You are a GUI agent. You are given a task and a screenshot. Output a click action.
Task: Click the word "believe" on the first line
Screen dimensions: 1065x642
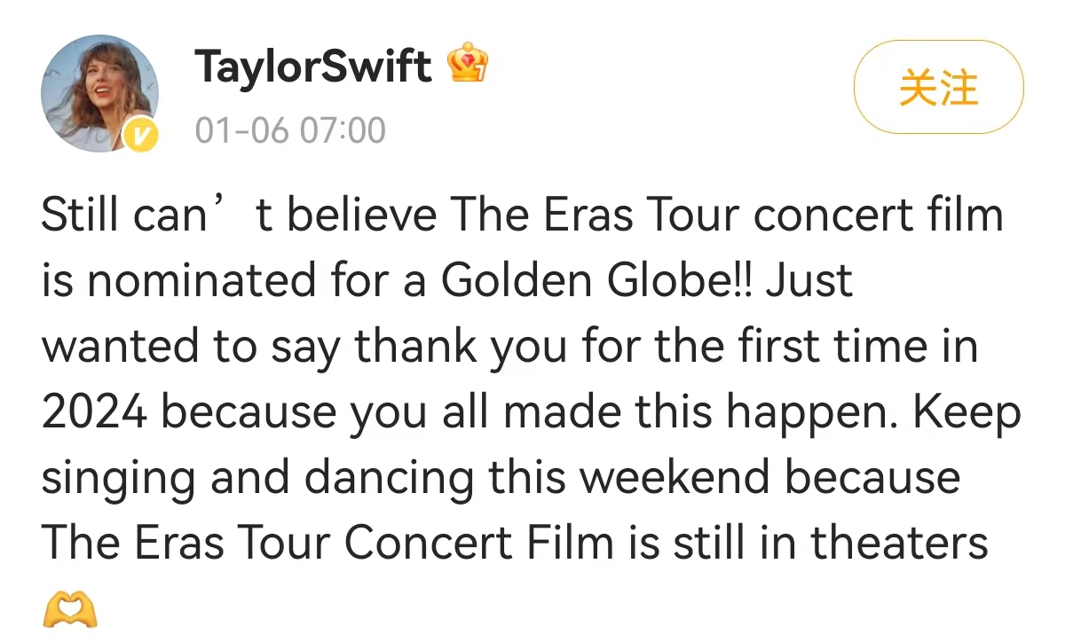point(362,216)
